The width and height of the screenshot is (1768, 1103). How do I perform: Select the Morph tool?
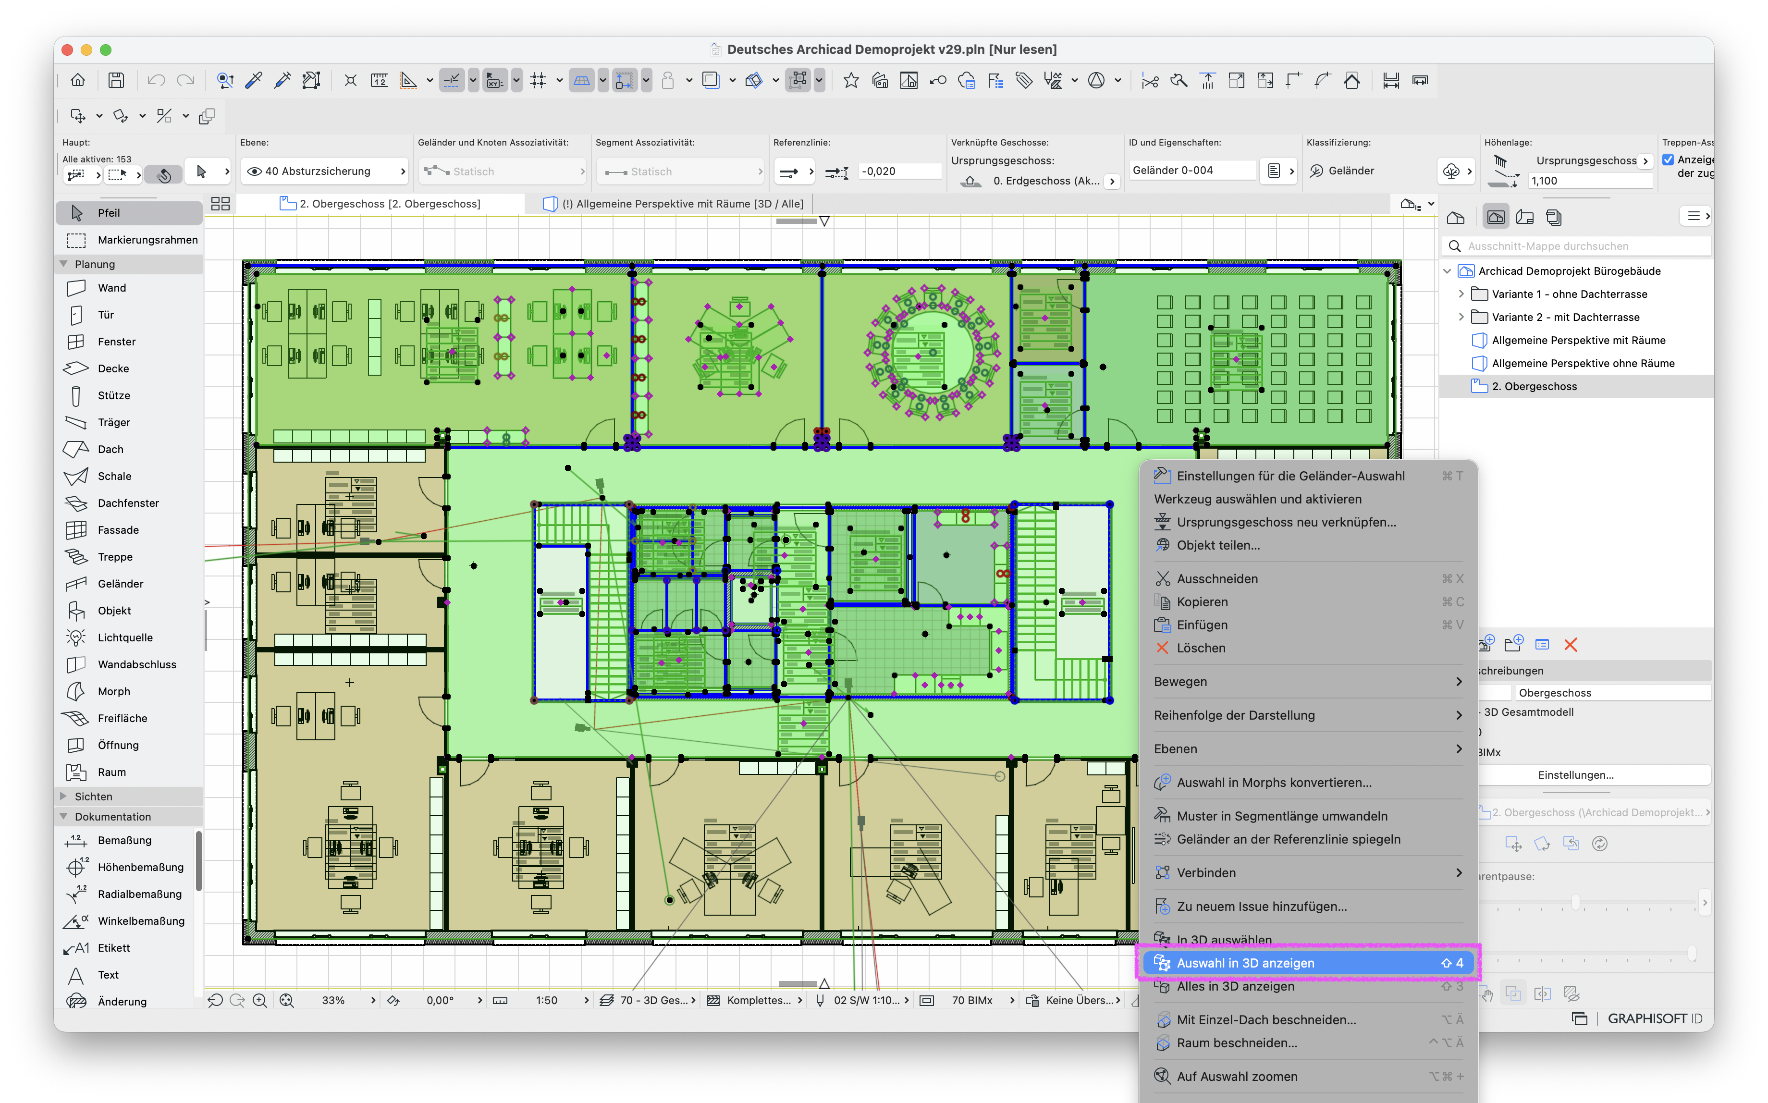coord(129,691)
